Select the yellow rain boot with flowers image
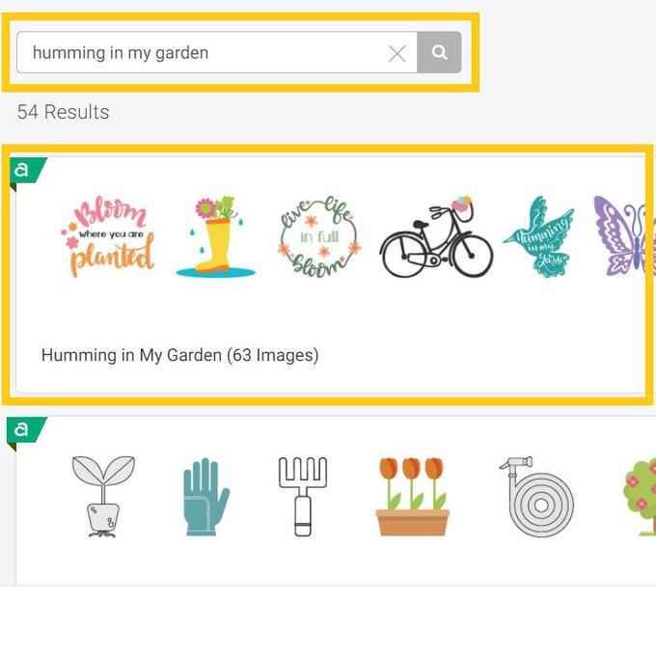This screenshot has width=656, height=656. click(215, 237)
